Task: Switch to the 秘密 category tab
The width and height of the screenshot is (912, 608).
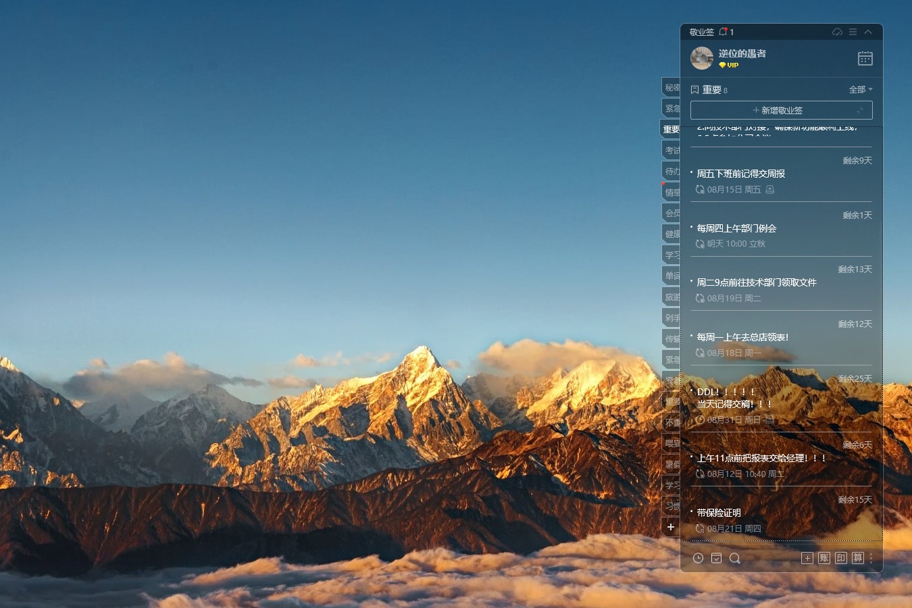Action: click(x=671, y=87)
